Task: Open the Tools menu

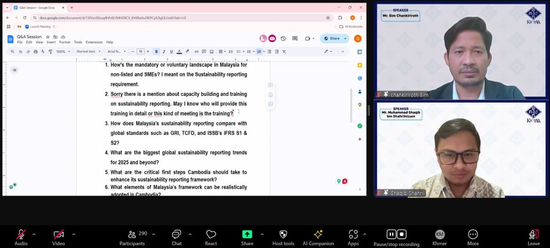Action: [78, 42]
